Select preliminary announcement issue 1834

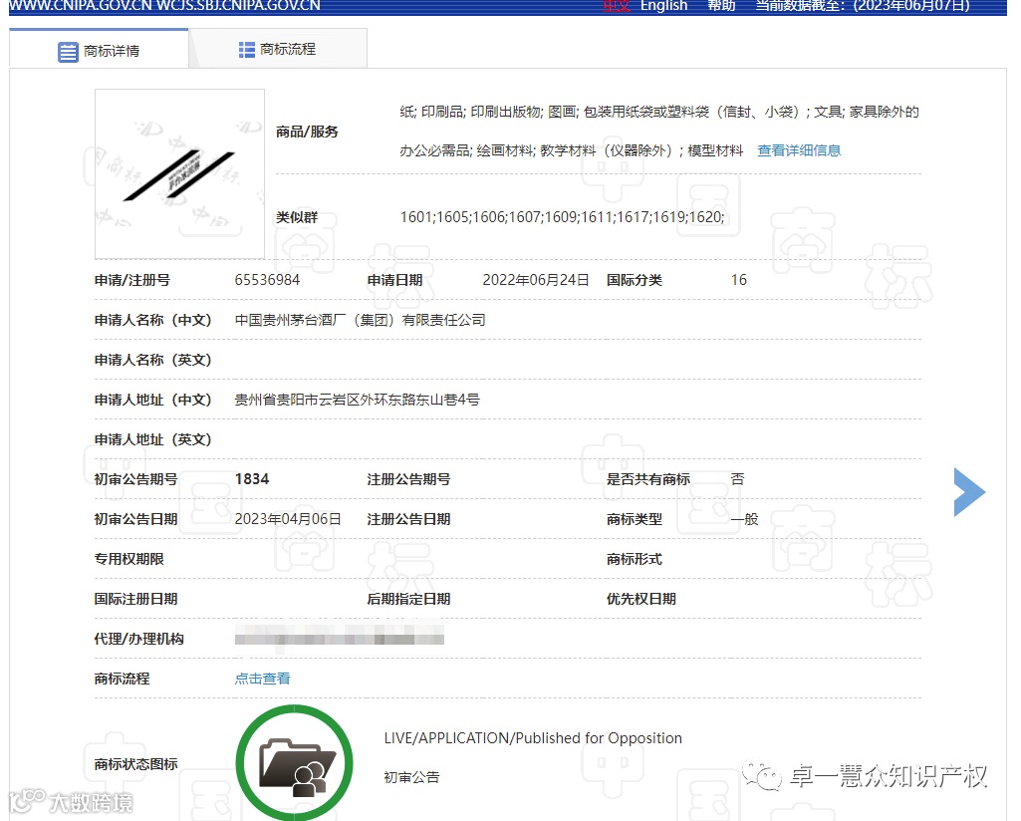pyautogui.click(x=252, y=479)
